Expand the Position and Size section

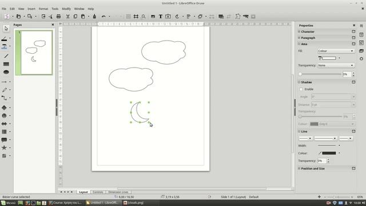click(299, 168)
